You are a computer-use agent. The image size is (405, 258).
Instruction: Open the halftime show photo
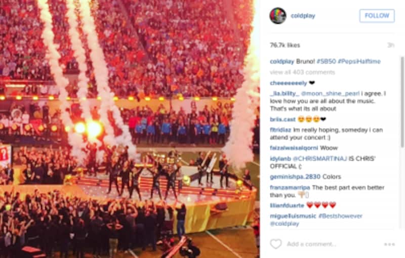130,129
